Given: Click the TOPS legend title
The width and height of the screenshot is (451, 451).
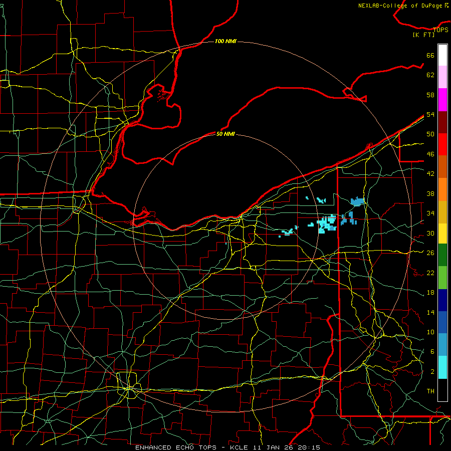Looking at the screenshot, I should tap(440, 30).
